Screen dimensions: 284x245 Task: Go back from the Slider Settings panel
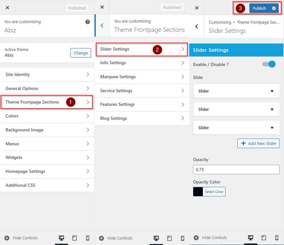click(197, 26)
